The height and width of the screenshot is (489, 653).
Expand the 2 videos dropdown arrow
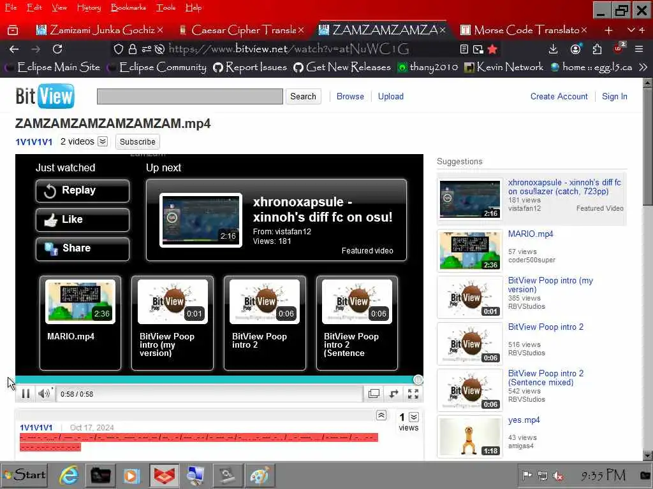tap(103, 141)
